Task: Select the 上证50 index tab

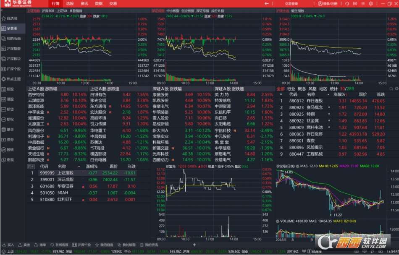Action: pyautogui.click(x=62, y=10)
